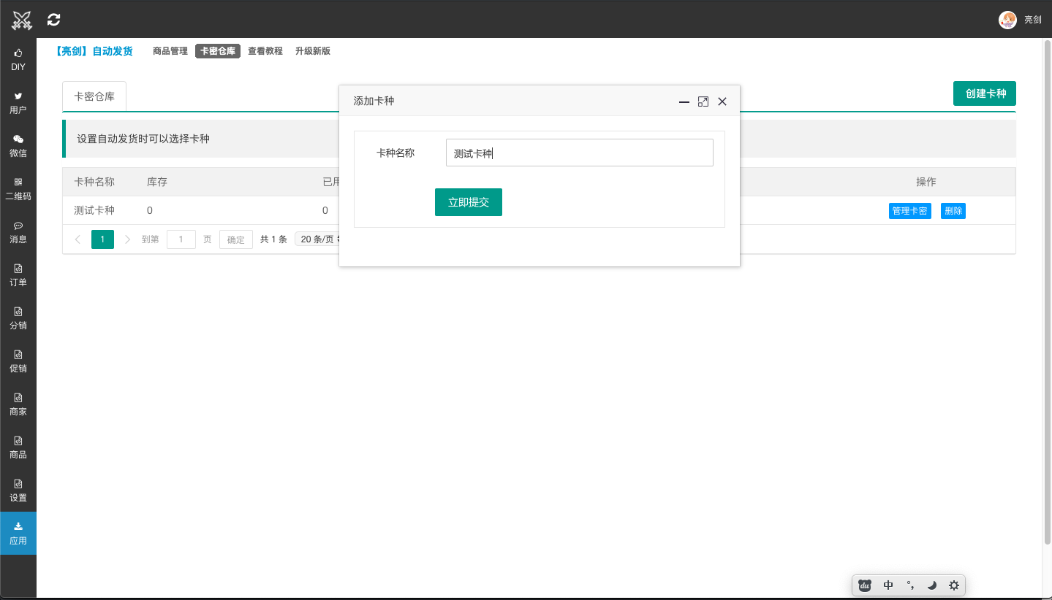The width and height of the screenshot is (1052, 600).
Task: Open the 设置 sidebar section
Action: click(x=18, y=491)
